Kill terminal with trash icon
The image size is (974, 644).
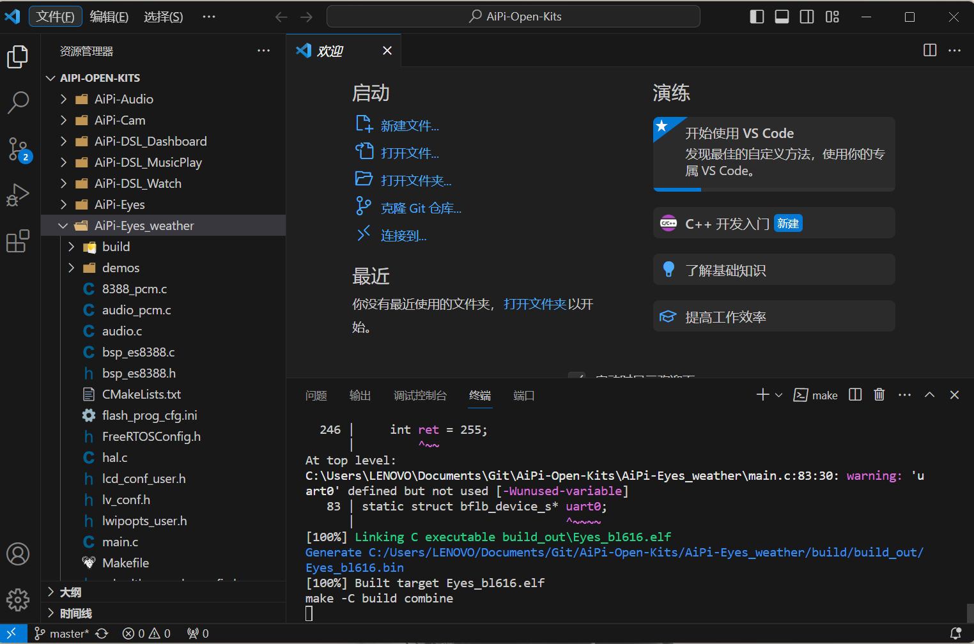[x=879, y=395]
